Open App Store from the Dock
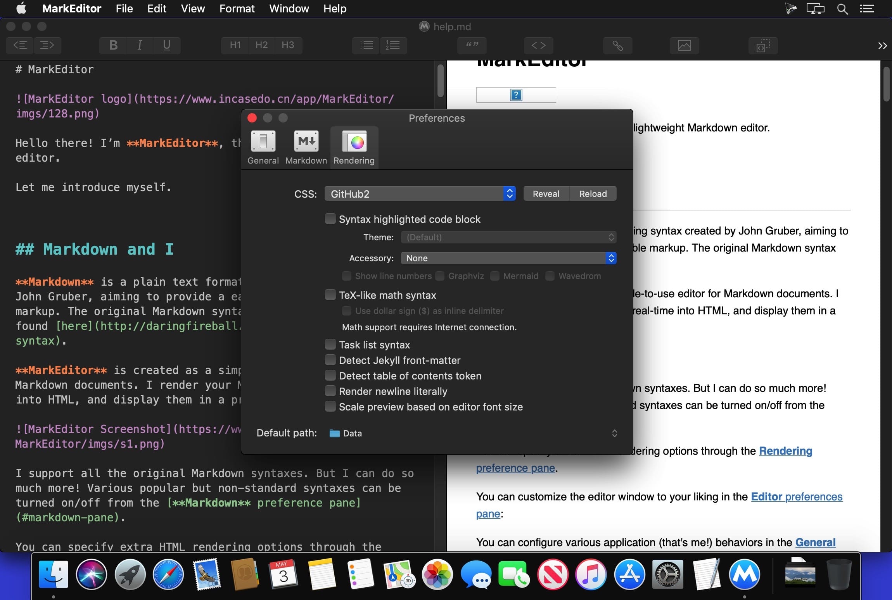892x600 pixels. [x=629, y=574]
